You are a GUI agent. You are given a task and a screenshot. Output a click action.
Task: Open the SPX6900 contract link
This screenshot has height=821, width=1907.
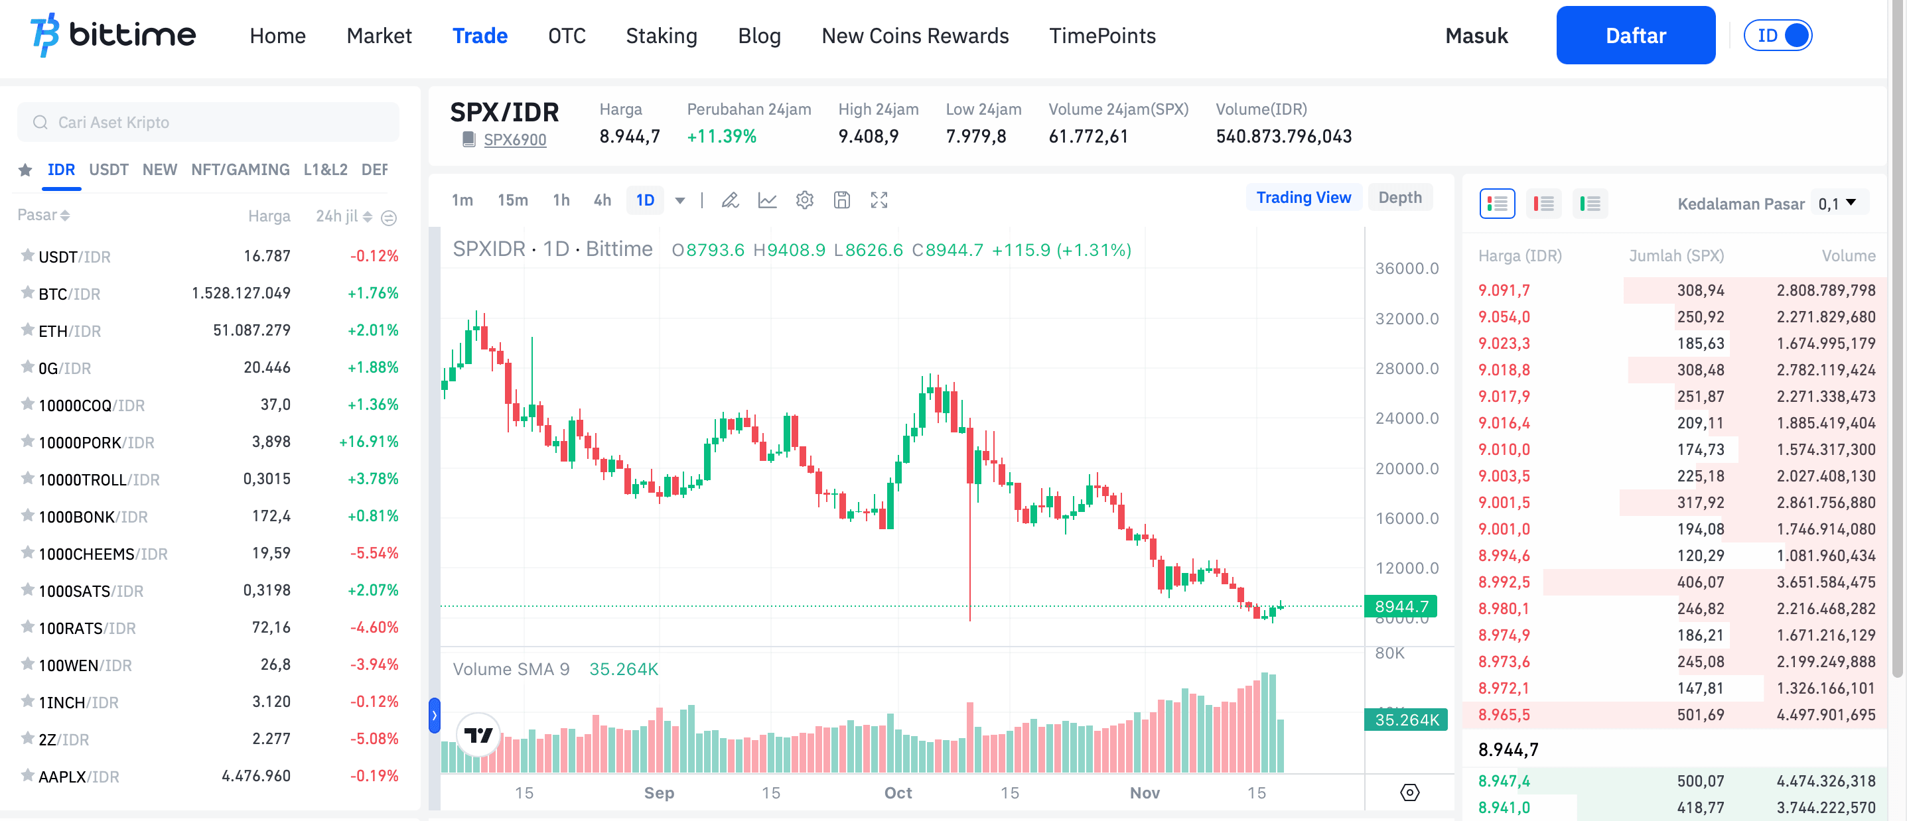pos(516,139)
